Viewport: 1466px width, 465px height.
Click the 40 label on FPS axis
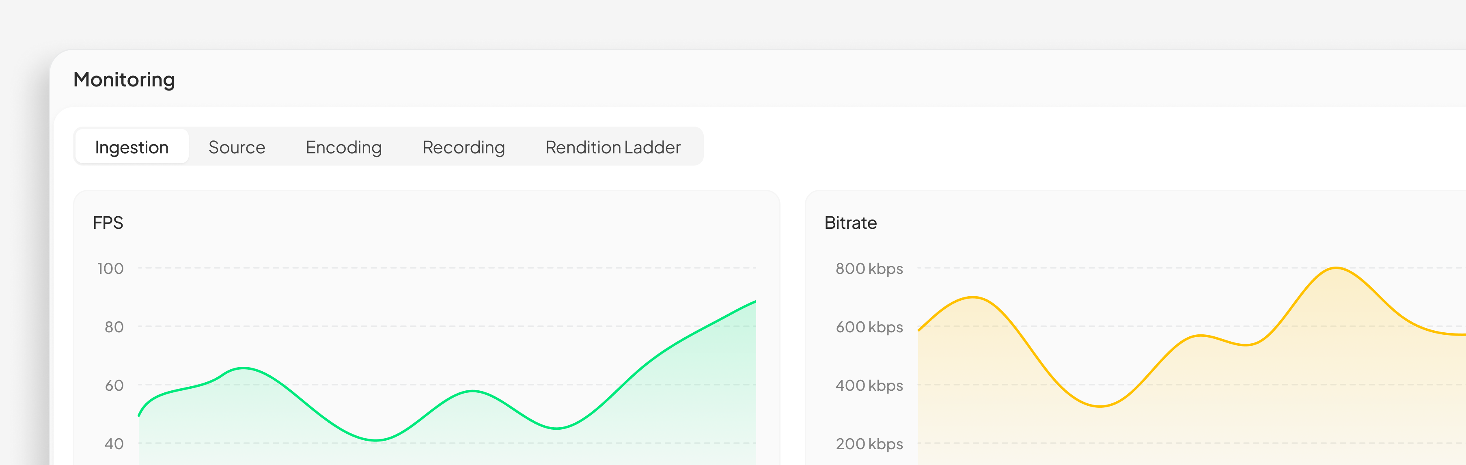[114, 443]
